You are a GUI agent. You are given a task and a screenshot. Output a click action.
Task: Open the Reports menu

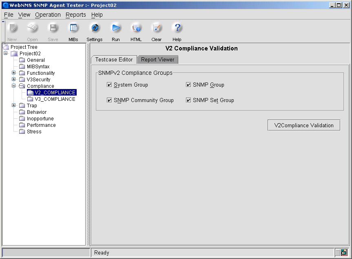75,15
